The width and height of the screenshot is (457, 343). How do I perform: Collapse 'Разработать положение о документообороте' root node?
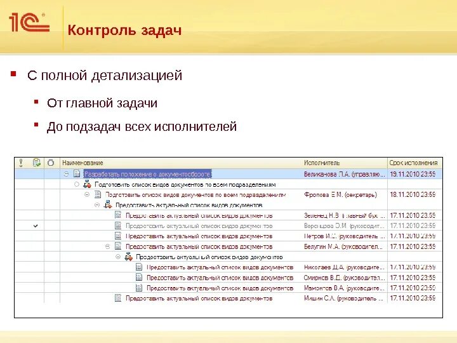(67, 174)
